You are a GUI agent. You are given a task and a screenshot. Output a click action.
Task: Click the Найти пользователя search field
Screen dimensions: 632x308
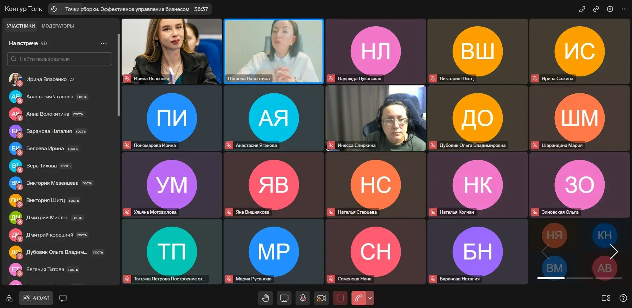tap(60, 59)
